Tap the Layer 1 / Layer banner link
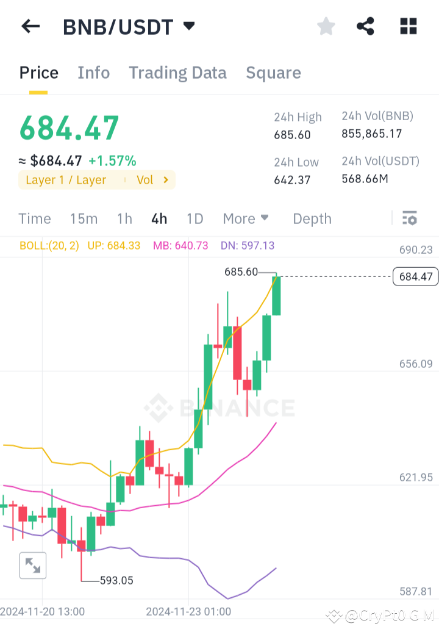This screenshot has width=439, height=629. click(x=67, y=179)
